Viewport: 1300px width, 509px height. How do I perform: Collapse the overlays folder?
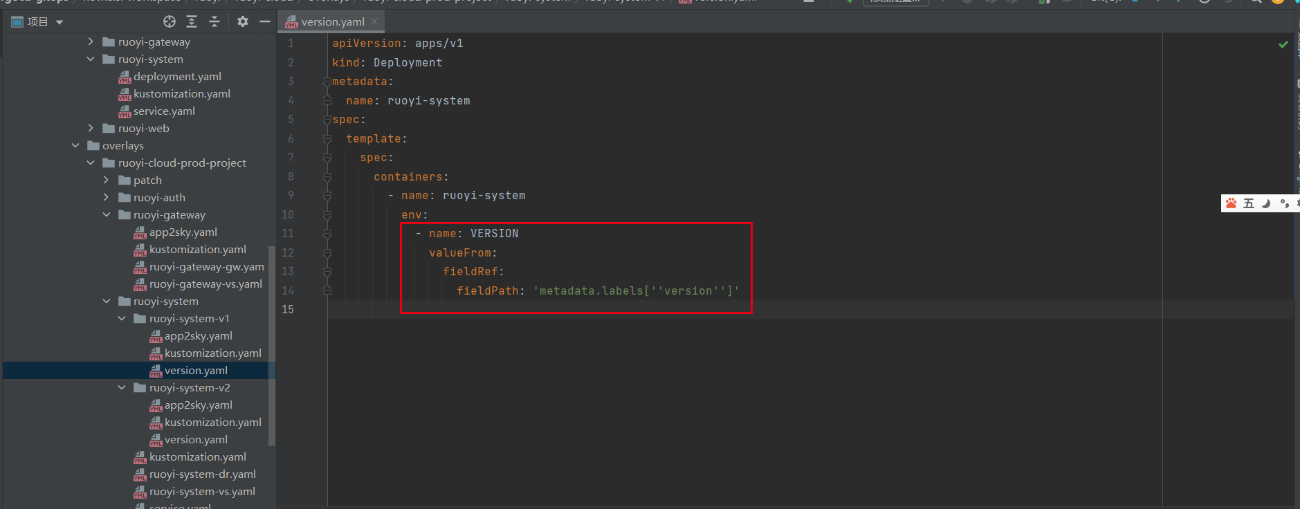[75, 146]
